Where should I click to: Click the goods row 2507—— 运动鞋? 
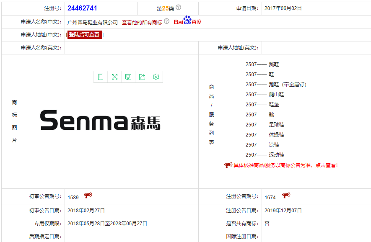tap(265, 155)
